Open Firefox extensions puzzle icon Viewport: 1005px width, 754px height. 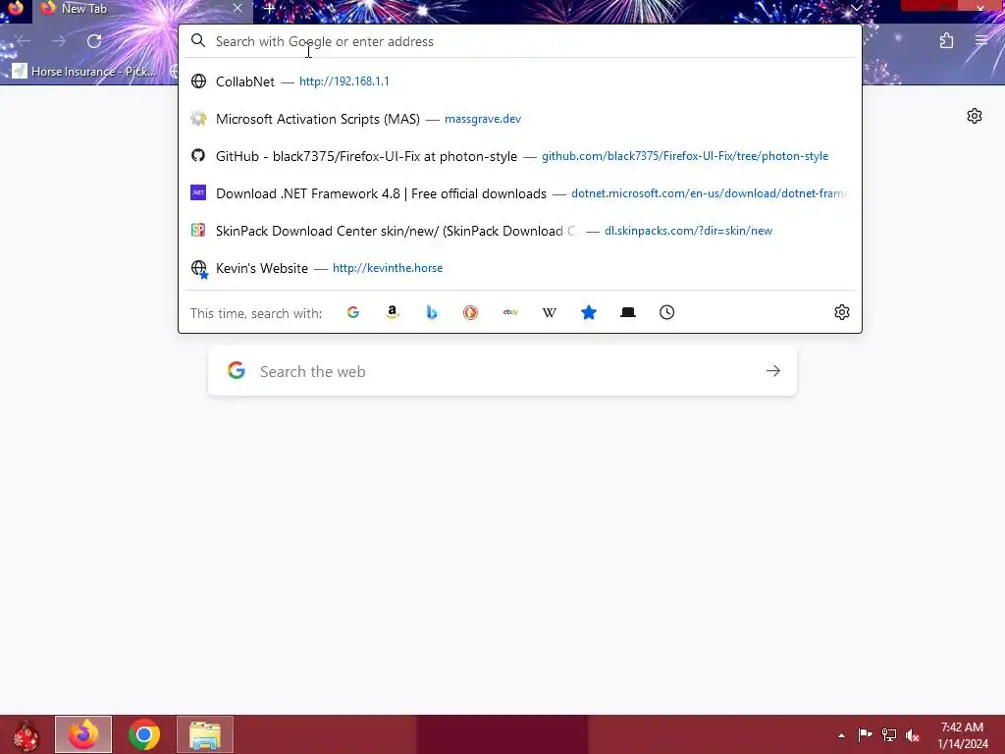(x=946, y=41)
